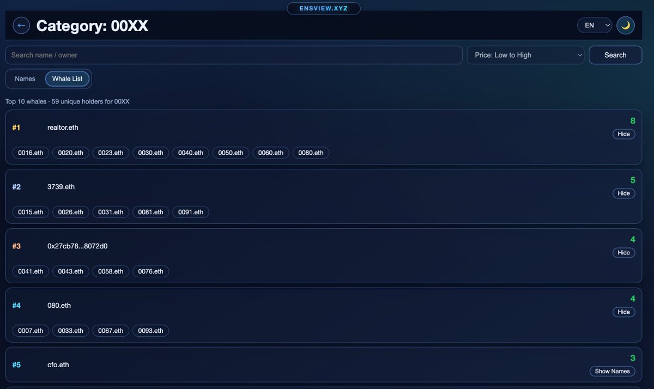
Task: Open the 0033.eth chip
Action: [71, 331]
